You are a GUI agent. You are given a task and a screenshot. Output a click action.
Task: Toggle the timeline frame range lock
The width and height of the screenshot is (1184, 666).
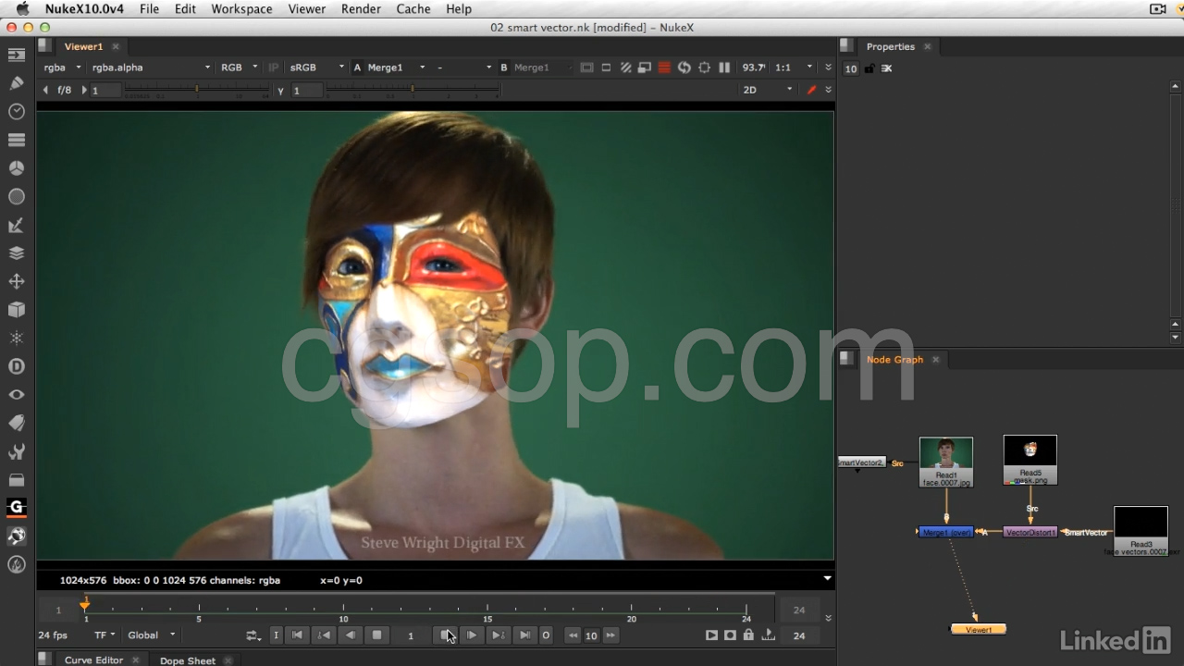748,635
